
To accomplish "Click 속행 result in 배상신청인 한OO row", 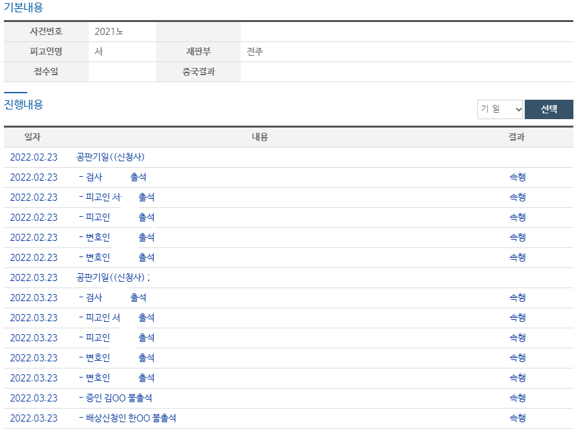I will coord(517,418).
